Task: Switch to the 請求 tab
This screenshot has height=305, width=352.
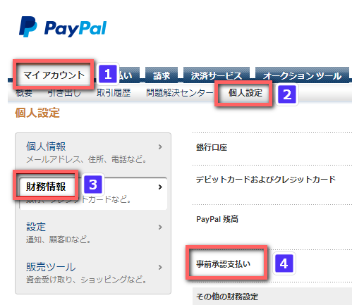Action: pyautogui.click(x=162, y=75)
